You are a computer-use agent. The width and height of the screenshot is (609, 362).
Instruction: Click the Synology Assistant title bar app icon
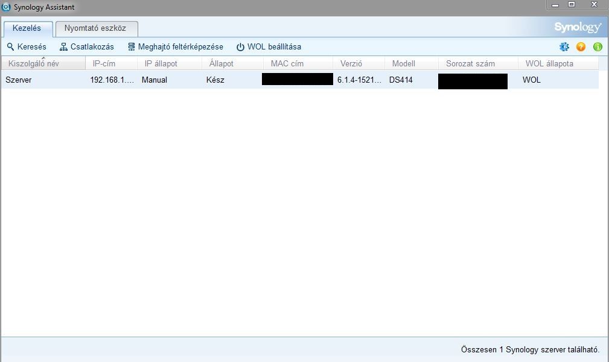[6, 7]
